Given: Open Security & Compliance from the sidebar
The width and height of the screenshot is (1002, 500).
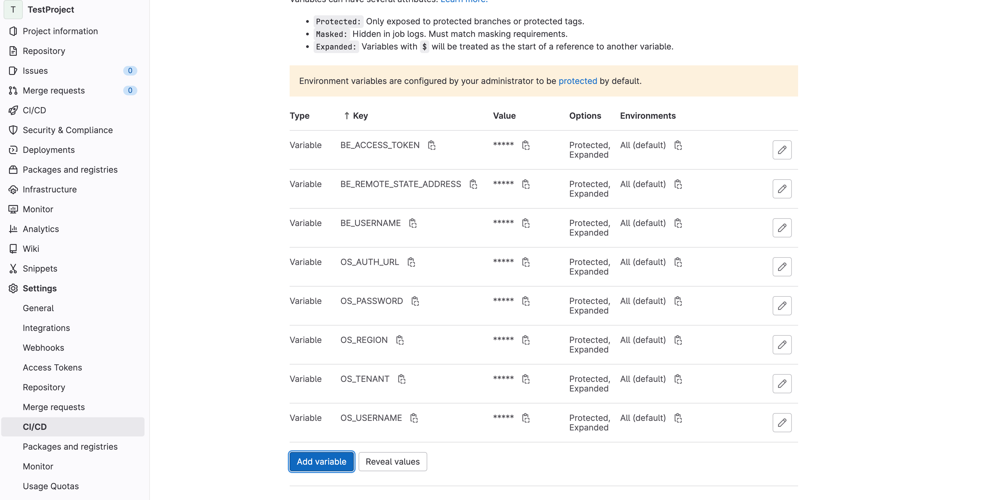Looking at the screenshot, I should click(x=68, y=130).
